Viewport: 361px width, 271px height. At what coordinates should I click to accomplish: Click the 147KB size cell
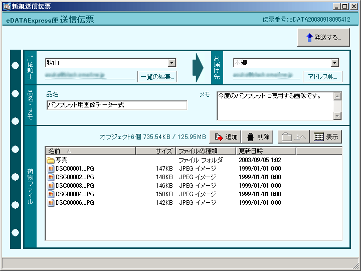tap(164, 169)
